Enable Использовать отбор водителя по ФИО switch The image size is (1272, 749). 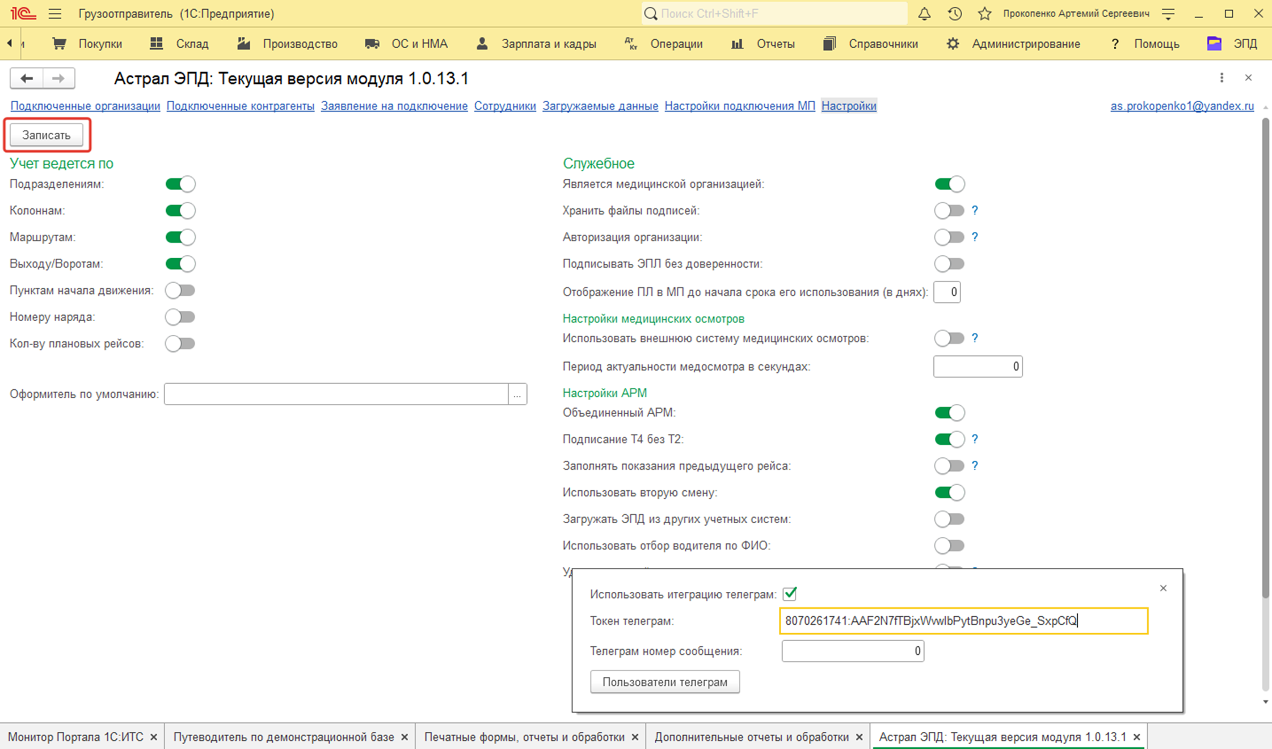point(949,546)
